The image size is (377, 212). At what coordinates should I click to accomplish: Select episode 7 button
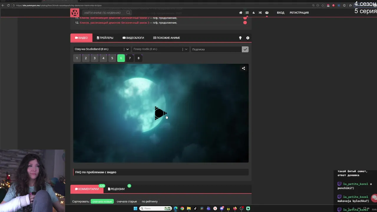click(x=130, y=58)
